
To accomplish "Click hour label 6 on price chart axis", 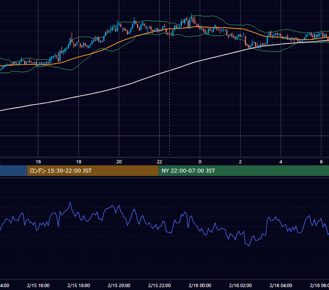I will [x=321, y=162].
